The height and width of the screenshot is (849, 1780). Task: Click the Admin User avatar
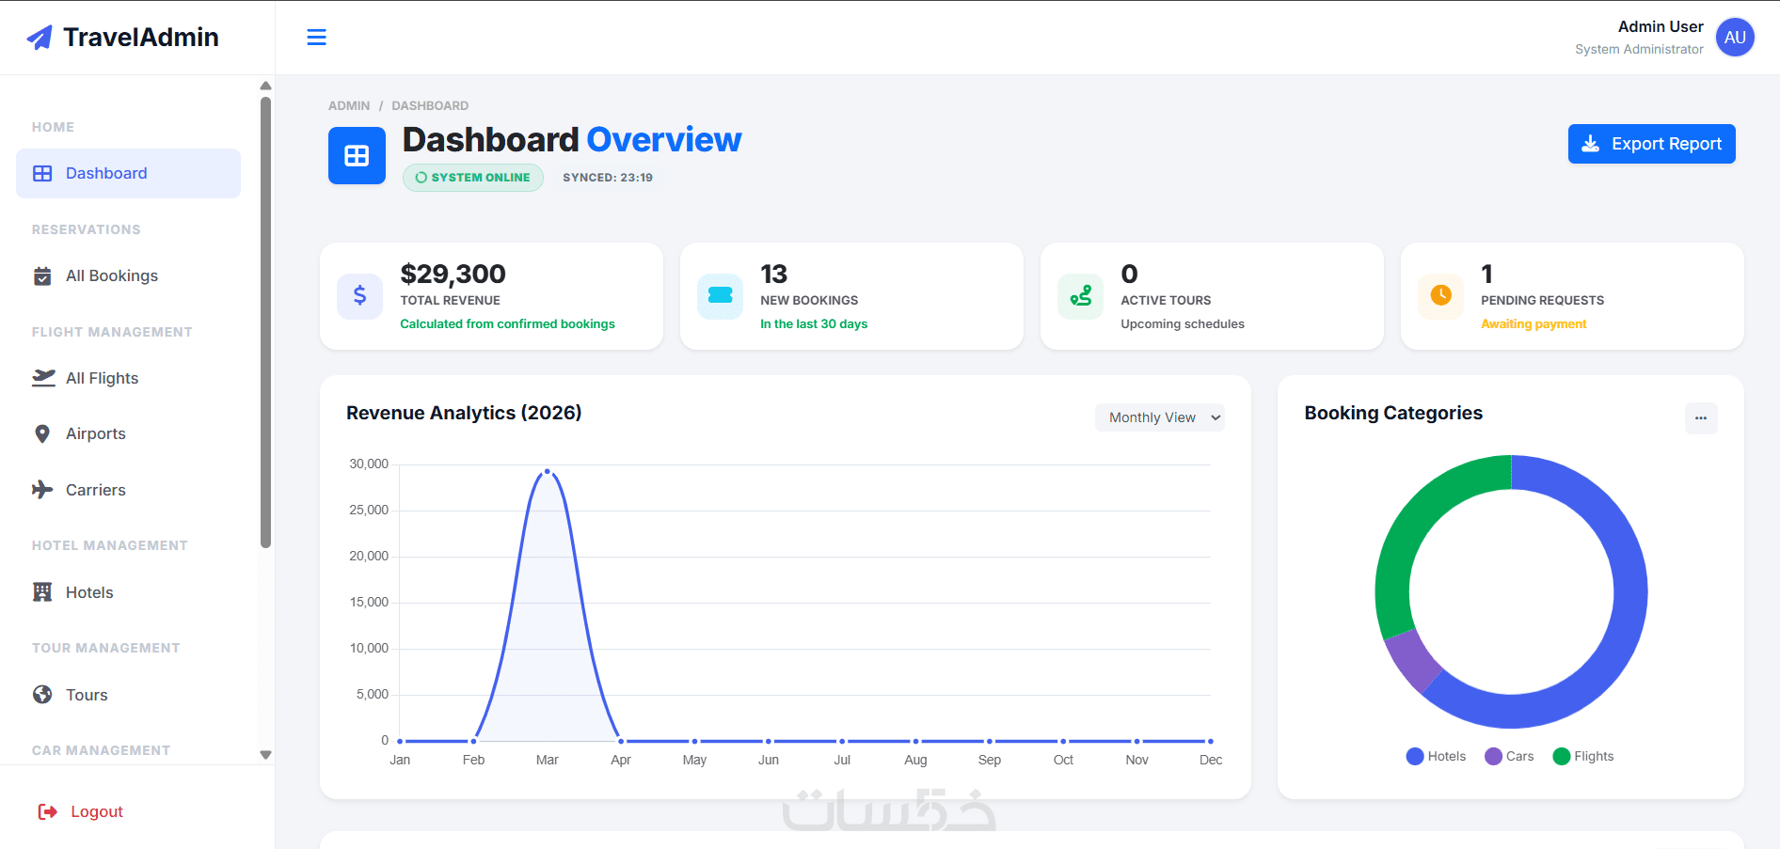point(1734,38)
